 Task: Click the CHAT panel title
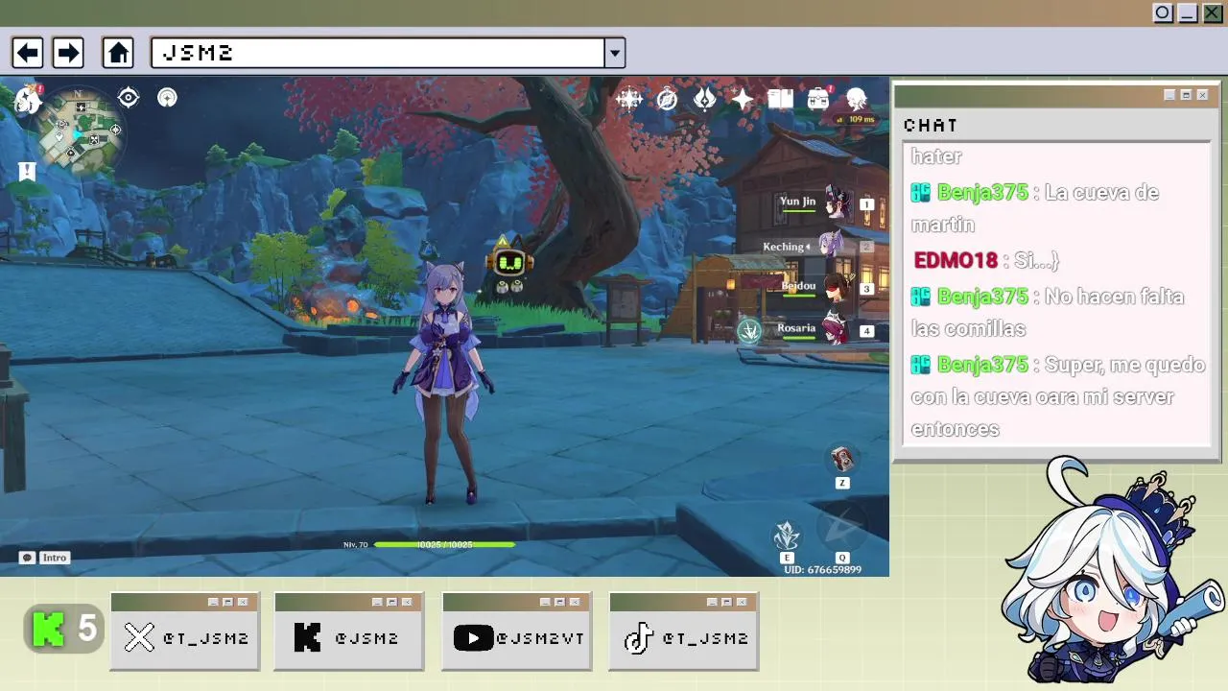[x=931, y=126]
